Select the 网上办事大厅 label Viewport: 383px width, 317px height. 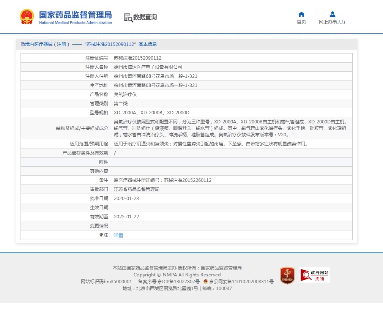coord(333,22)
